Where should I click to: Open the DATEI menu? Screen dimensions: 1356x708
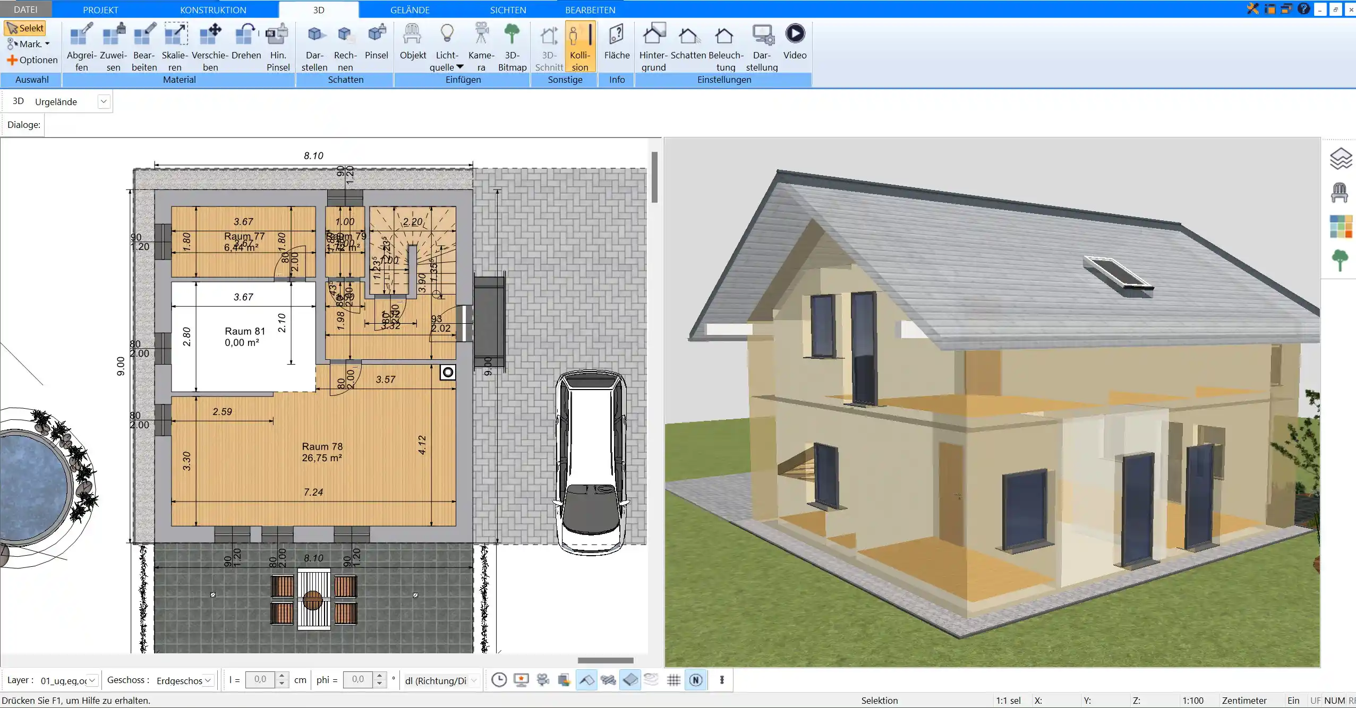[x=25, y=10]
